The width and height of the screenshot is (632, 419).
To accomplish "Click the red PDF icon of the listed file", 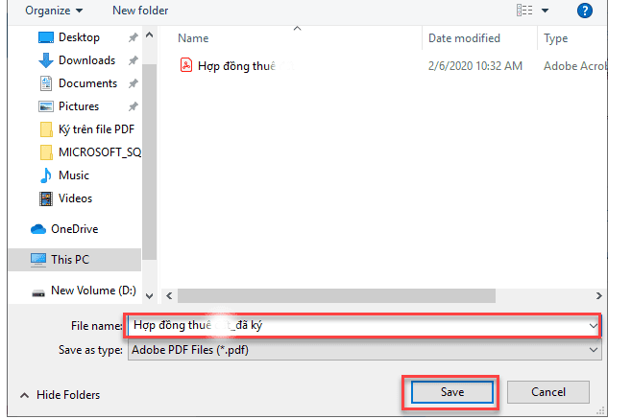I will coord(185,65).
